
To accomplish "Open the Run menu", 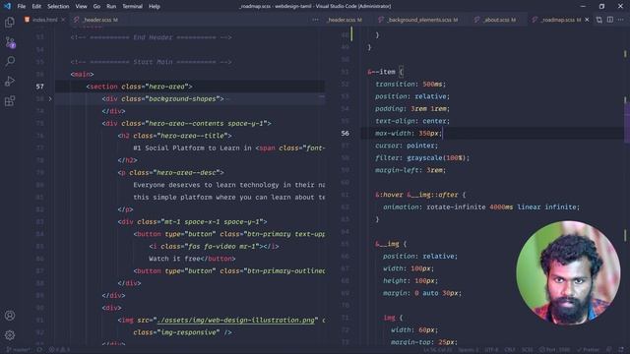I will click(111, 7).
